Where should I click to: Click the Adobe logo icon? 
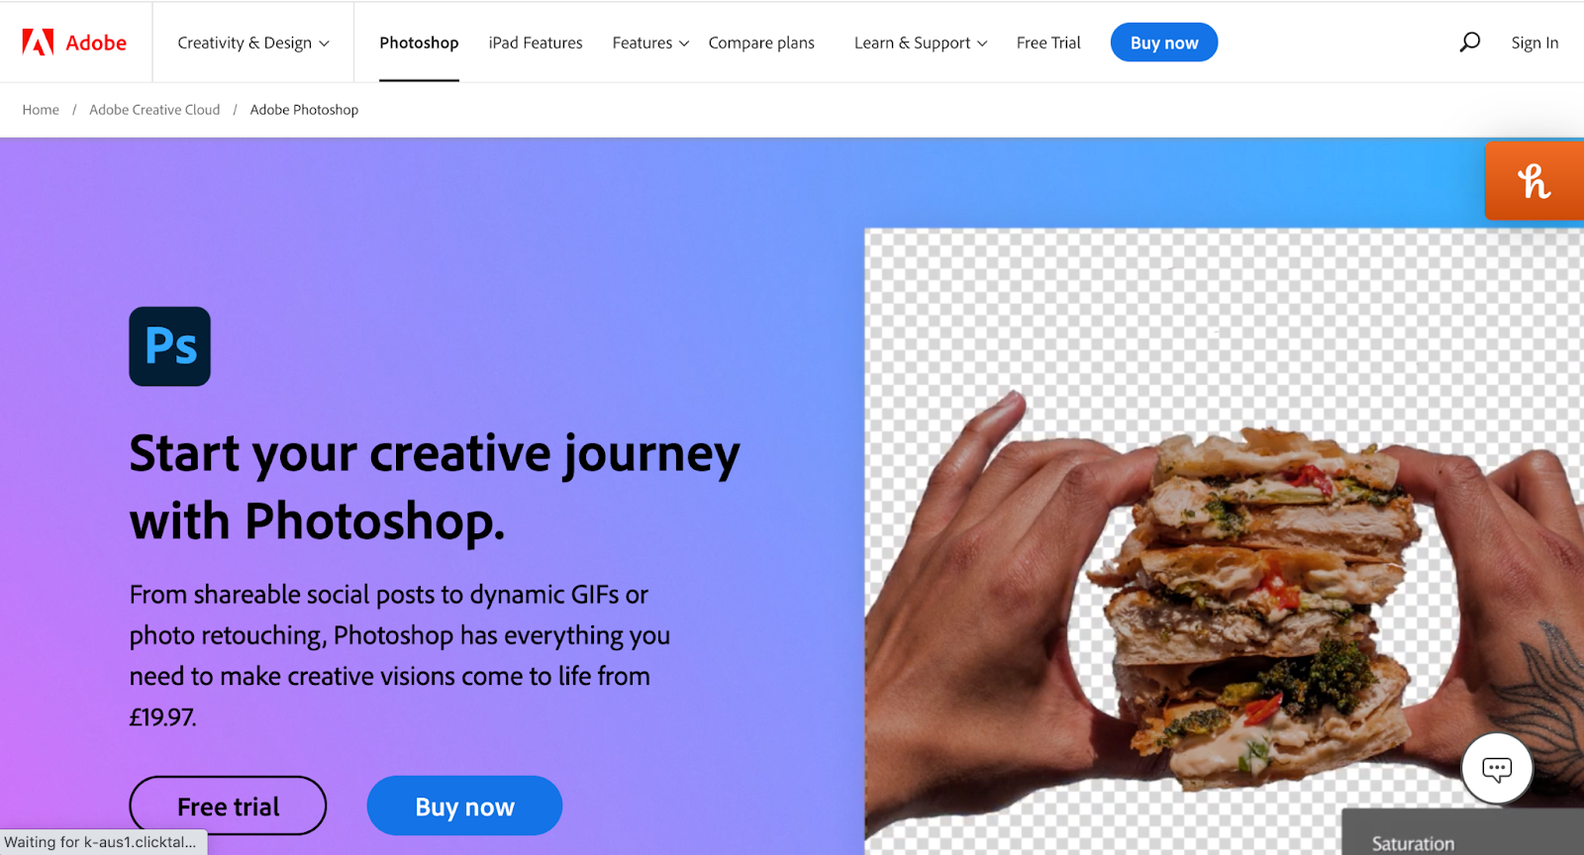point(39,43)
